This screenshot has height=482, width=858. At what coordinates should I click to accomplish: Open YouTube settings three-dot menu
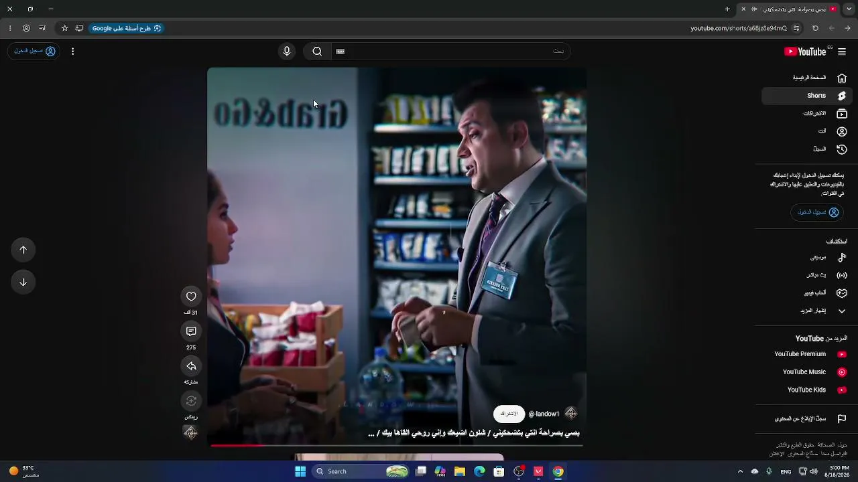(72, 52)
